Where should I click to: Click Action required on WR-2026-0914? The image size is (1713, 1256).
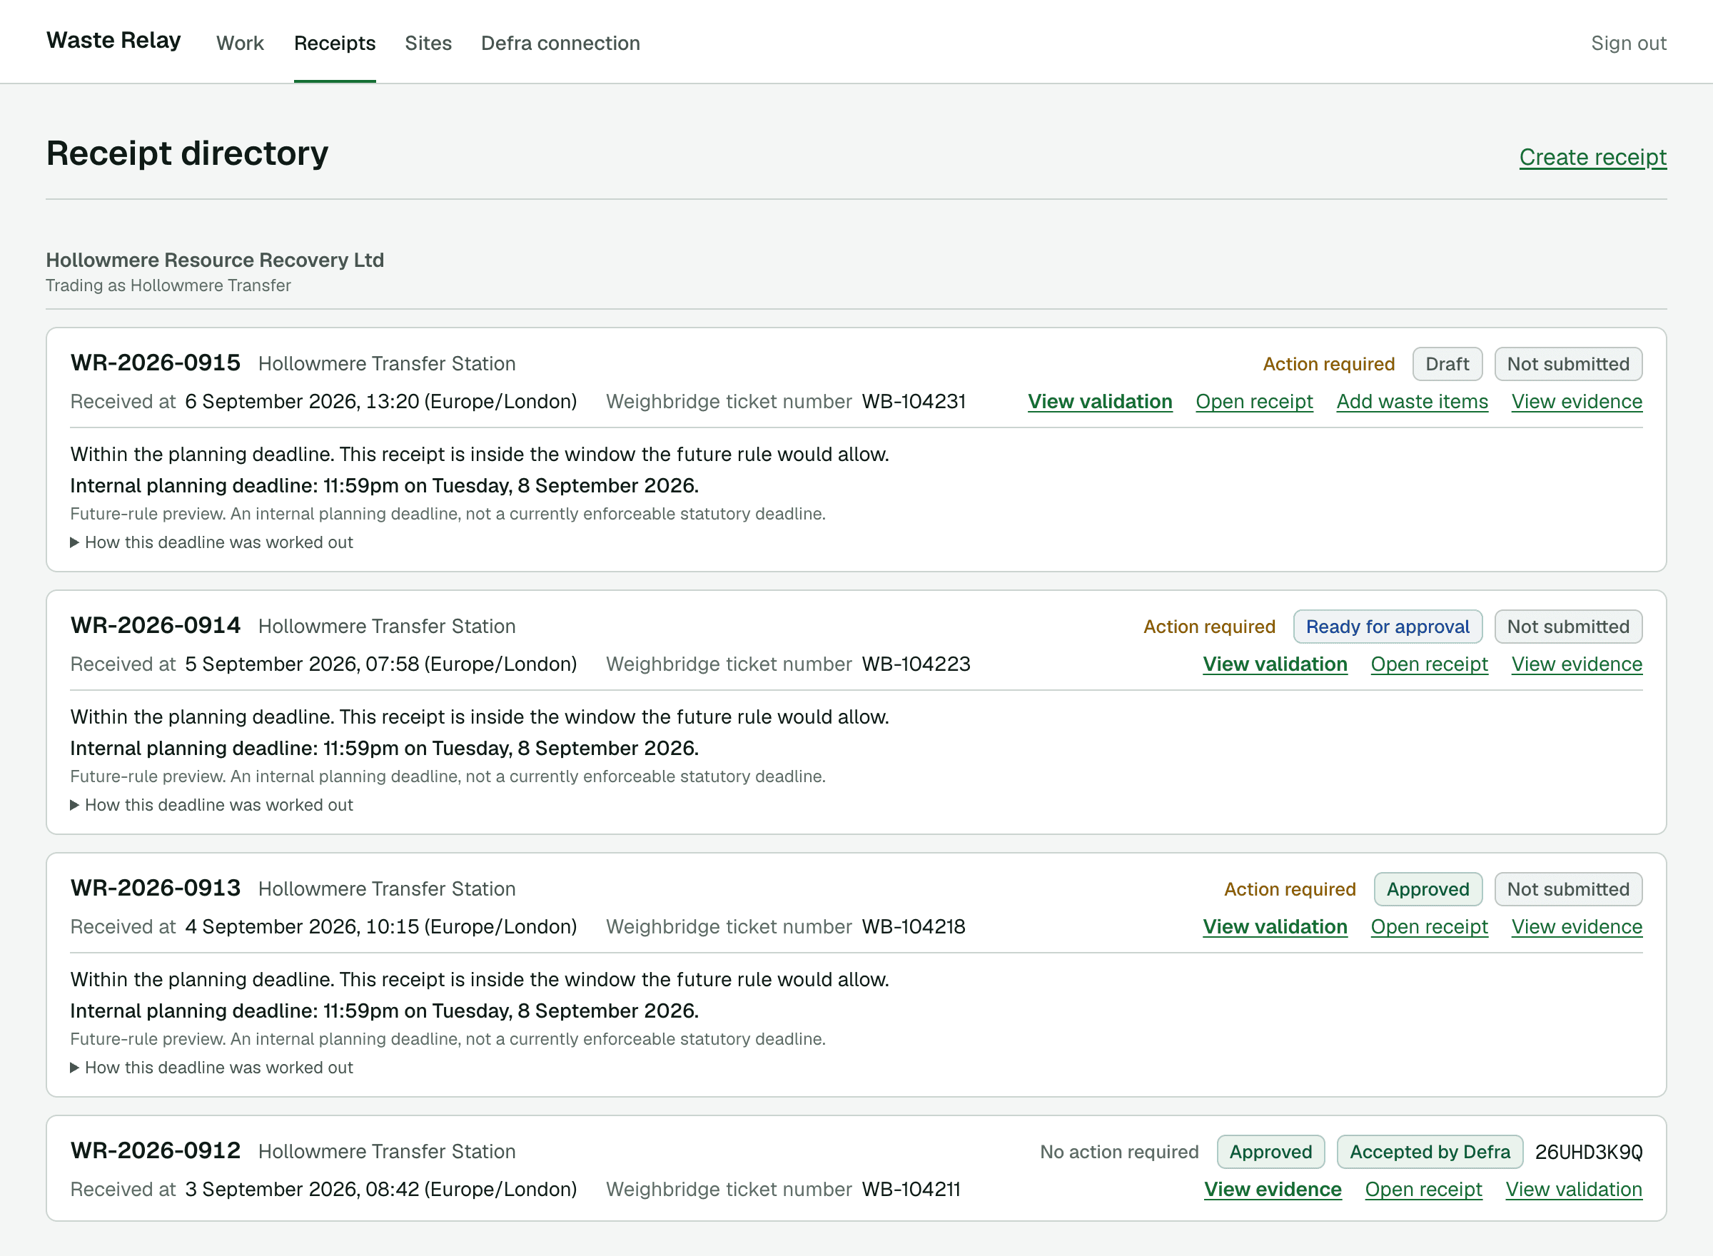click(x=1209, y=627)
